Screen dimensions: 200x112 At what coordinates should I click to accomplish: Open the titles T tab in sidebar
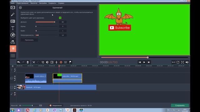[13, 28]
